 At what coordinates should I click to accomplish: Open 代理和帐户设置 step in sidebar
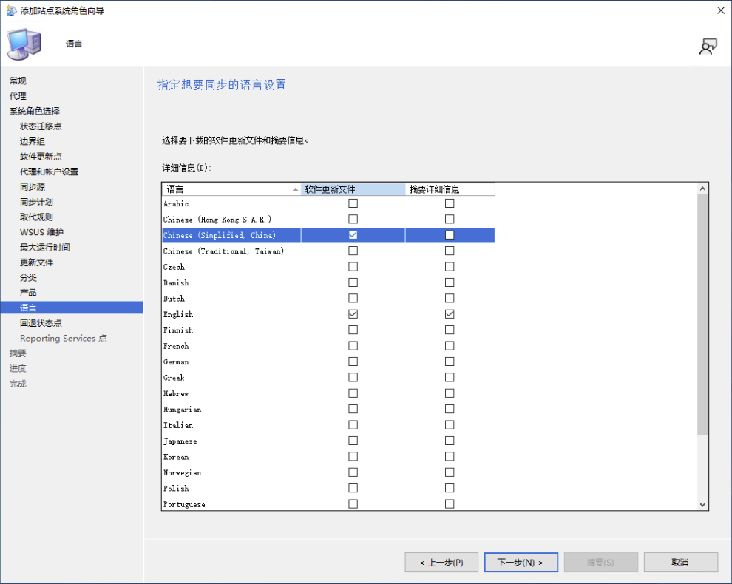point(49,172)
